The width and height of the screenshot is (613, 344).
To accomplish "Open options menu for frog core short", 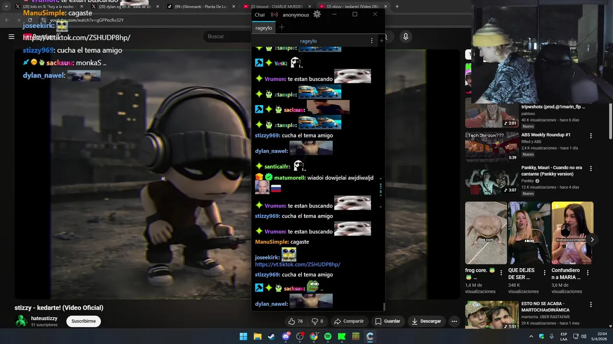I will click(x=501, y=273).
